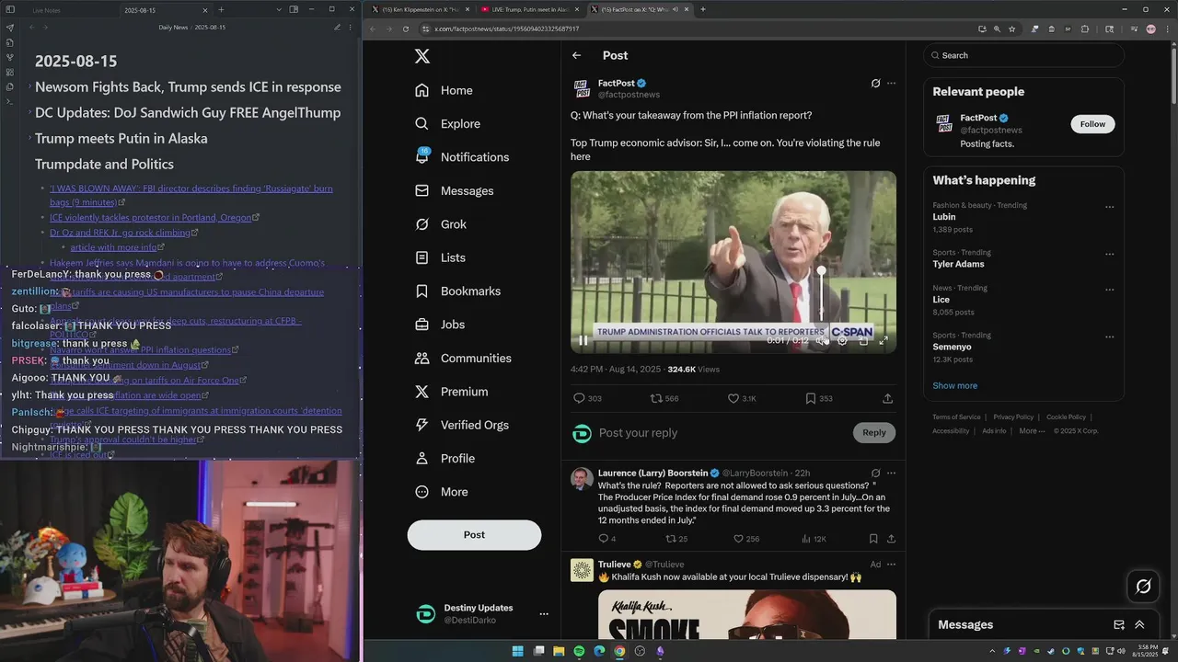Image resolution: width=1178 pixels, height=662 pixels.
Task: Expand the video to fullscreen
Action: tap(883, 340)
